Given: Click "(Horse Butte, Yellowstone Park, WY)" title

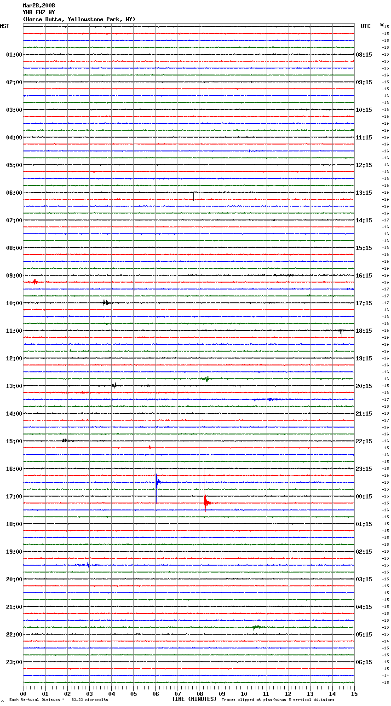Looking at the screenshot, I should pyautogui.click(x=79, y=19).
